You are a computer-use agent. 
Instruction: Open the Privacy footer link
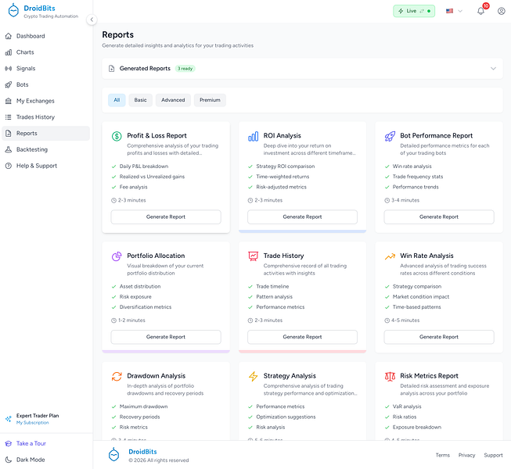click(466, 455)
